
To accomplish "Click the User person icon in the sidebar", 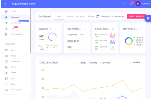I will (6, 29).
